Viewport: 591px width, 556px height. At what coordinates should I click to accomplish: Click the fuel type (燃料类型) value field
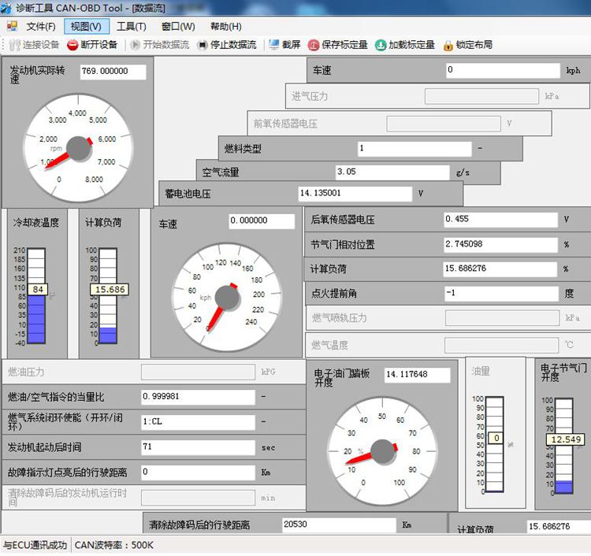pos(413,148)
